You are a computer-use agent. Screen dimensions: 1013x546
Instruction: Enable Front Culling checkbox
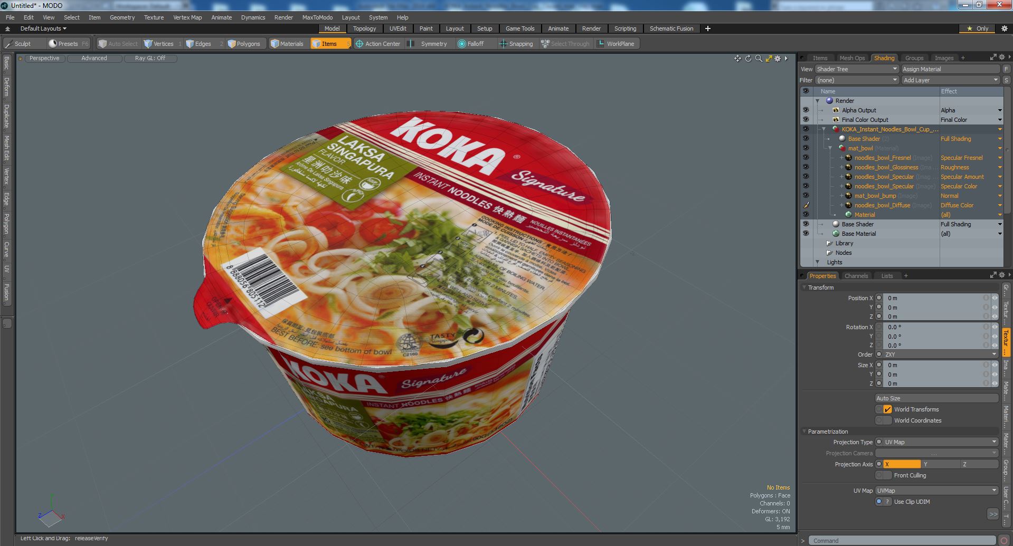tap(887, 475)
